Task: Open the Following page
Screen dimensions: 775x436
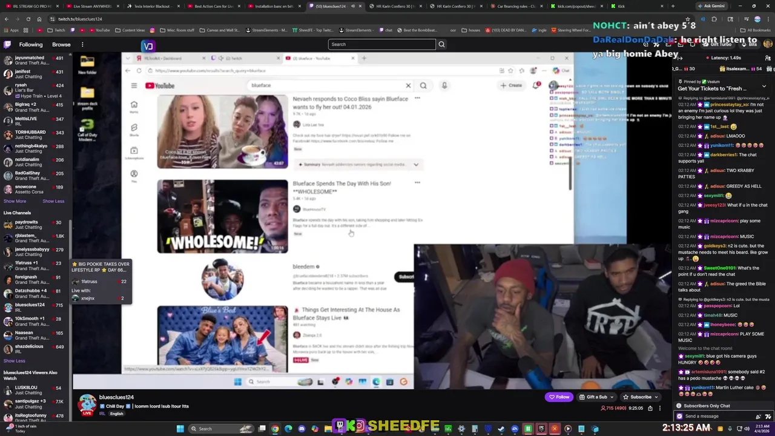Action: point(31,44)
